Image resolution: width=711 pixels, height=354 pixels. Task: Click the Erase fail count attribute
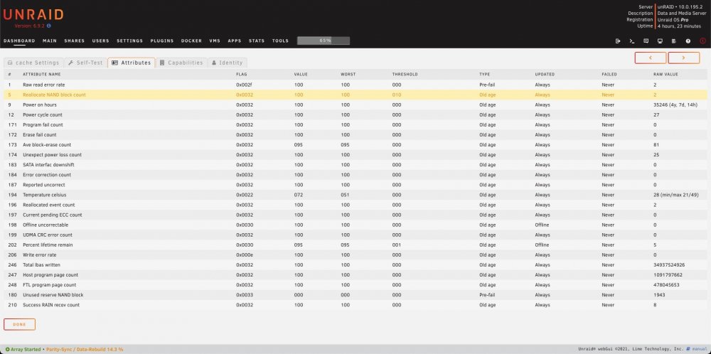(x=41, y=134)
